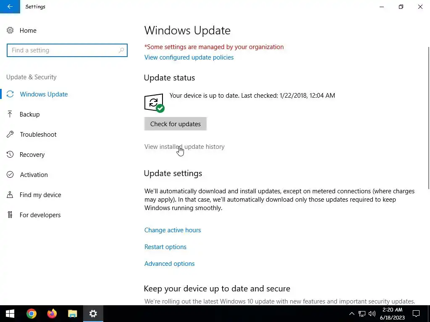Show hidden system tray icons
Image resolution: width=430 pixels, height=322 pixels.
(351, 314)
